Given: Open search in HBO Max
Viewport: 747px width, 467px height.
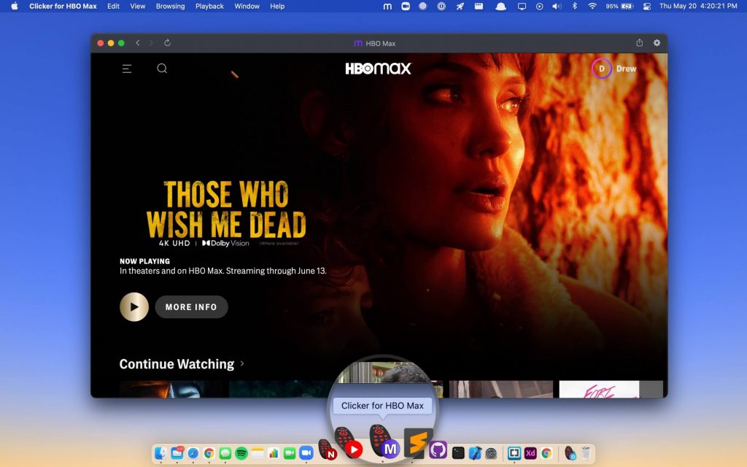Looking at the screenshot, I should click(x=162, y=68).
